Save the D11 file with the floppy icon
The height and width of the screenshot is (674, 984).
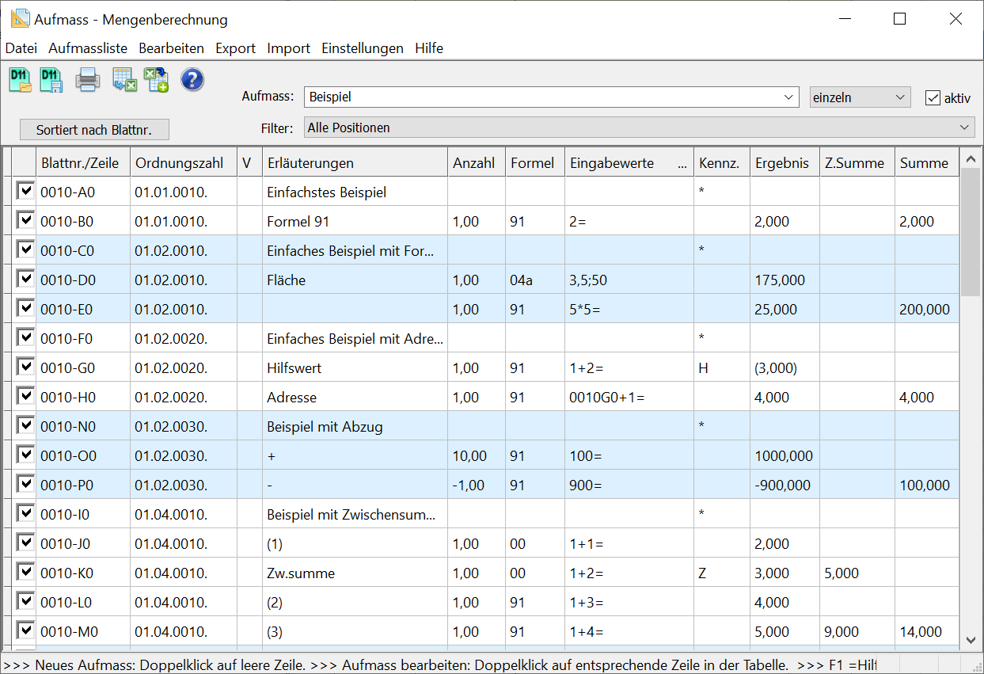pos(51,80)
